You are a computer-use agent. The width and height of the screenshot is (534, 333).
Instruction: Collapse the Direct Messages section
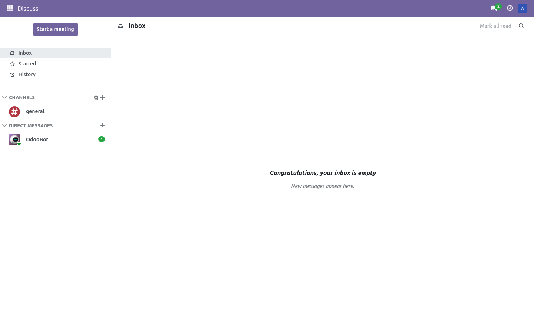coord(27,126)
